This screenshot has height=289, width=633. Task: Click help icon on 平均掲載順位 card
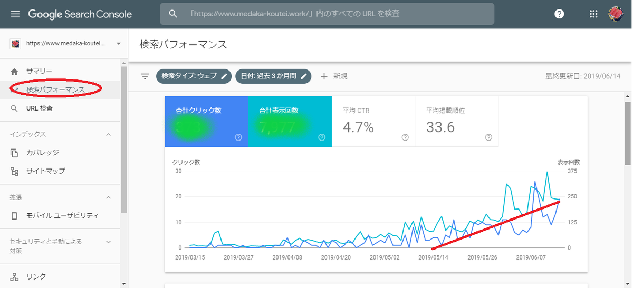pos(488,137)
